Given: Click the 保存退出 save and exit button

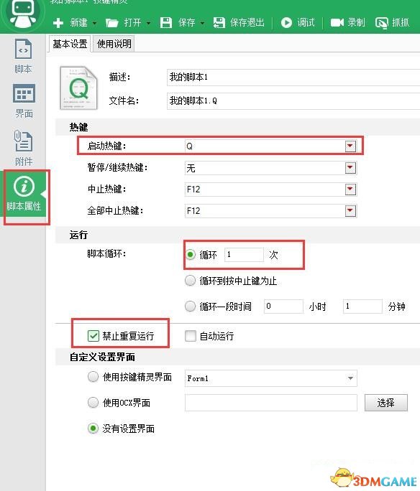Looking at the screenshot, I should [239, 22].
